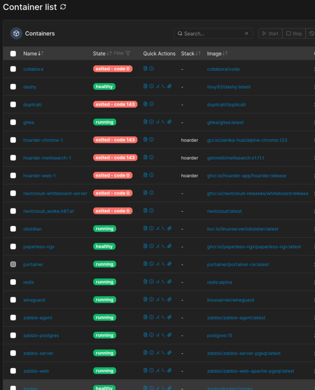Stop selected containers
Viewport: 315px width, 390px height.
coord(294,34)
